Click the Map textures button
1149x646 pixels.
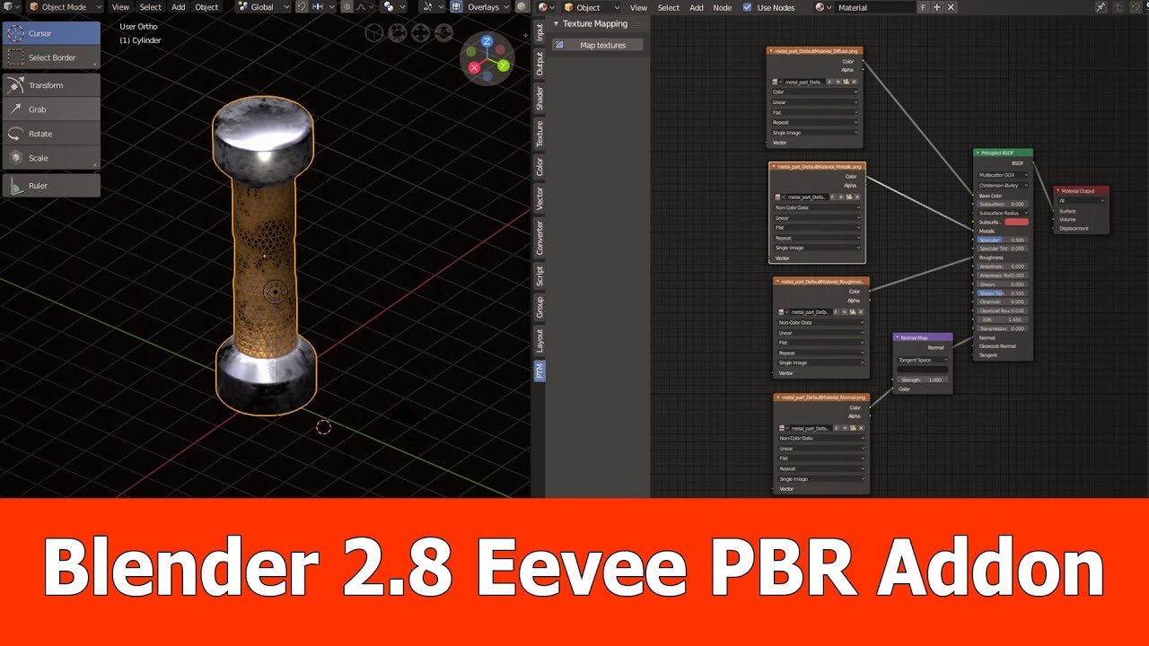[598, 45]
